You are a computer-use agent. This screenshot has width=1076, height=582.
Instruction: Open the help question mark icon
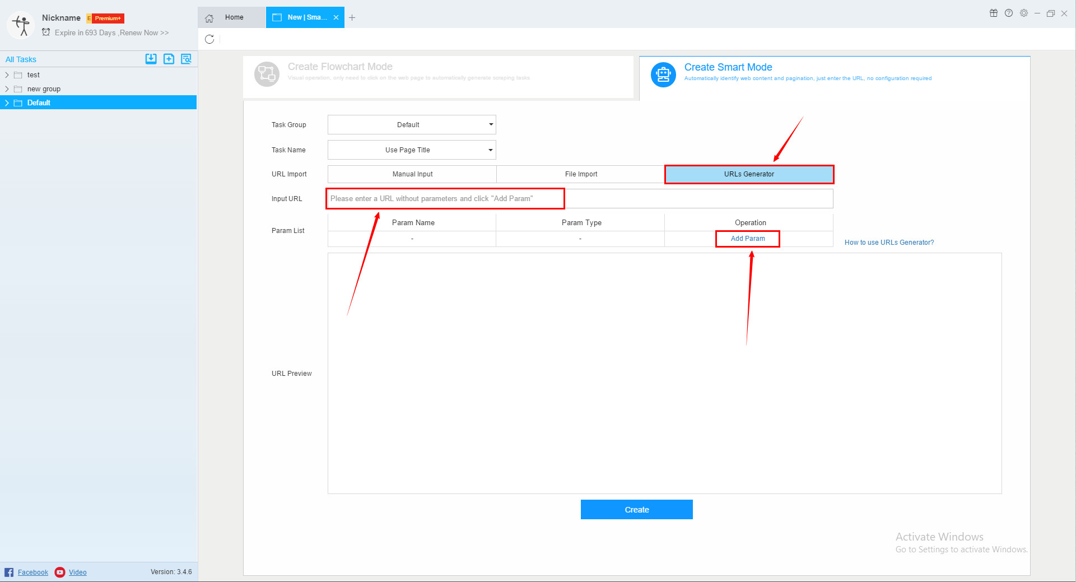(x=1009, y=13)
